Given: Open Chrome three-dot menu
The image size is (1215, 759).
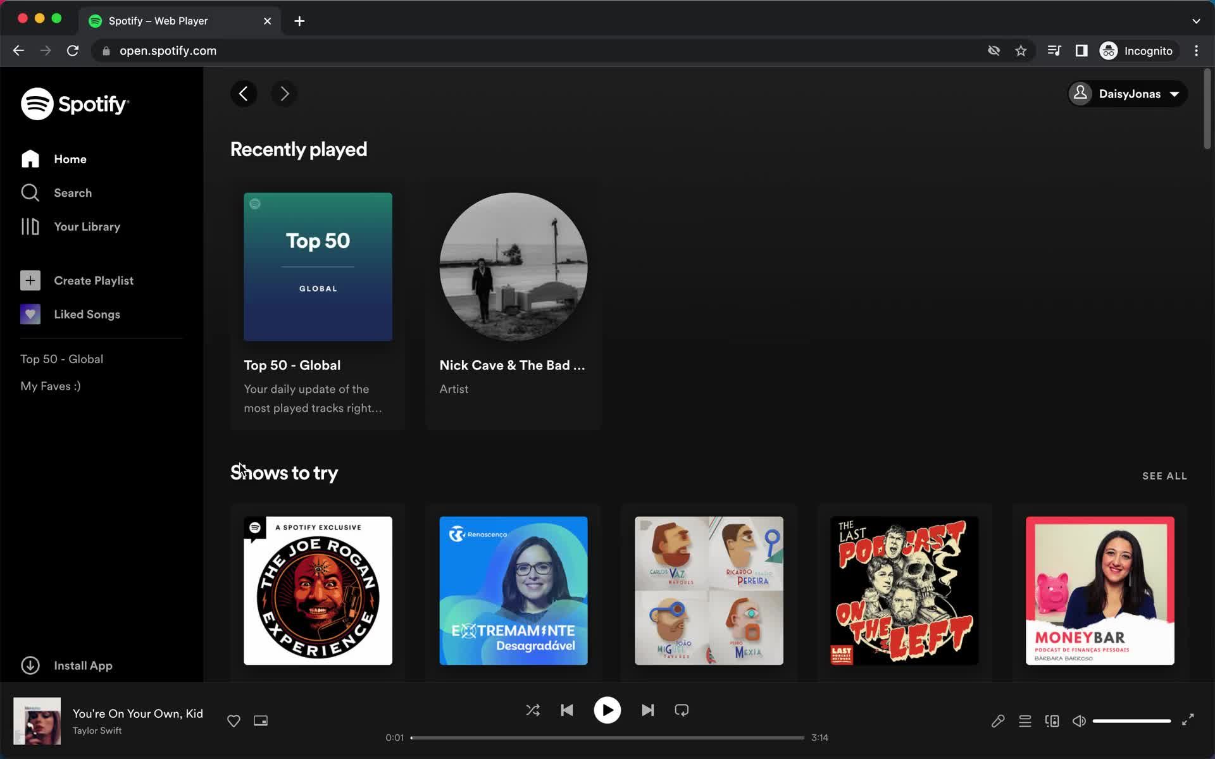Looking at the screenshot, I should pos(1196,51).
